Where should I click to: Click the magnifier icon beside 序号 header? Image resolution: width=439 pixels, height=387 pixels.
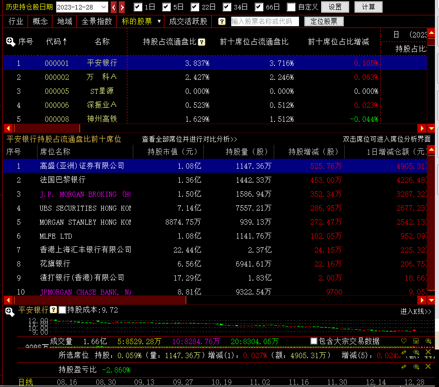[10, 42]
